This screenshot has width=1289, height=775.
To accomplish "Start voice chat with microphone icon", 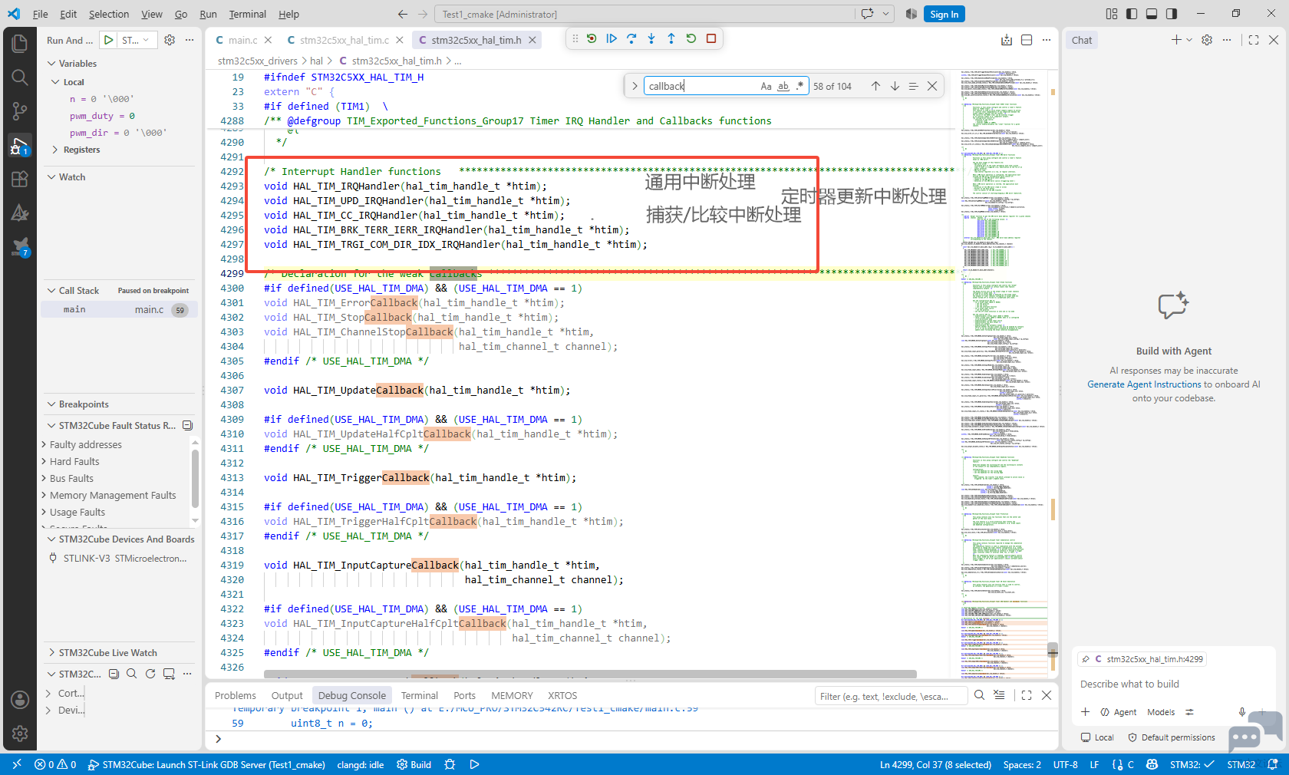I will tap(1241, 712).
